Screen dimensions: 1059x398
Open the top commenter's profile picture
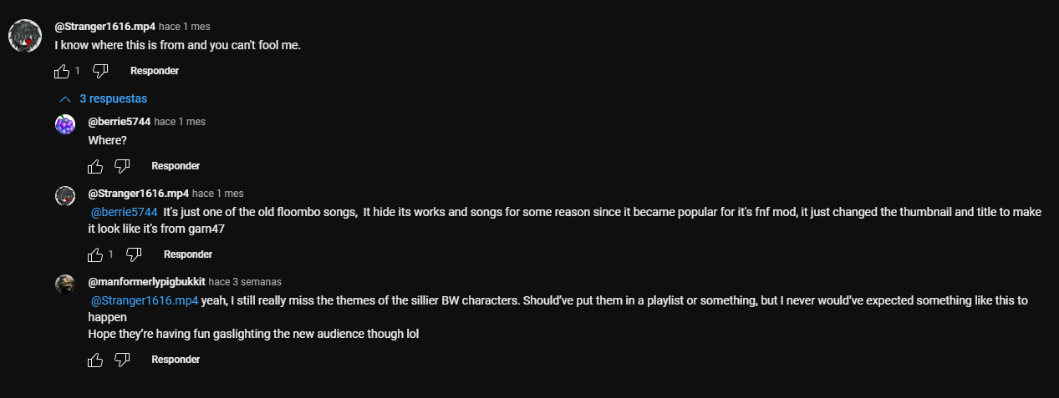point(25,36)
